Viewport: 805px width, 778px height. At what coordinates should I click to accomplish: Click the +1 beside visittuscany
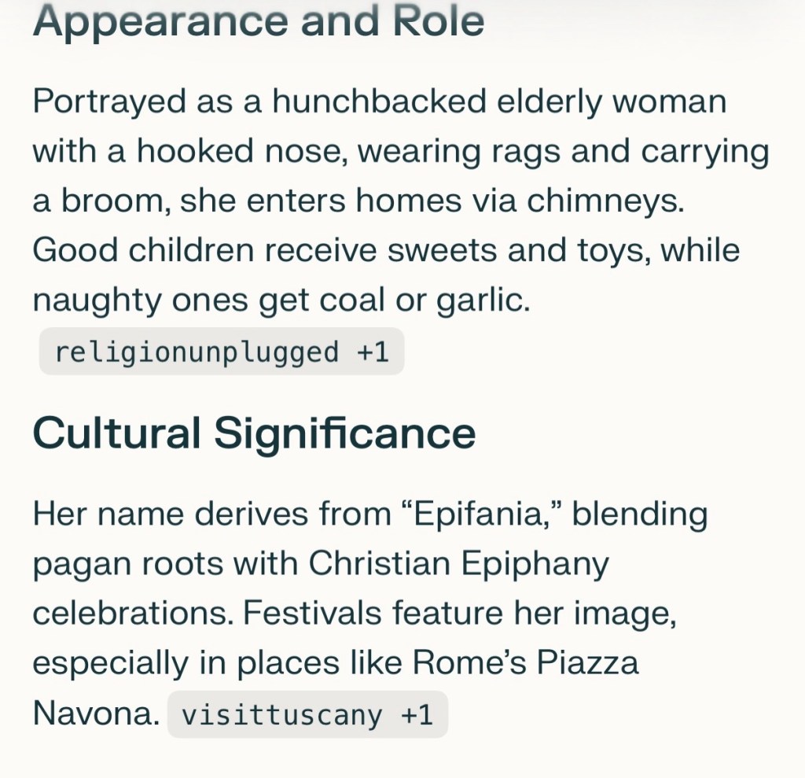pos(417,715)
